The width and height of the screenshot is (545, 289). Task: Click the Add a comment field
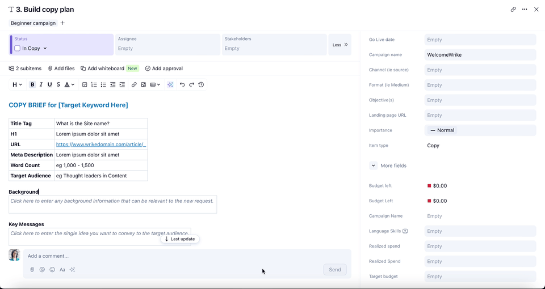(x=187, y=256)
